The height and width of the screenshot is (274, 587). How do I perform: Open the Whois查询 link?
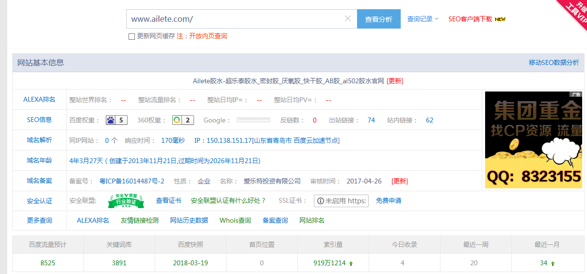pos(235,220)
